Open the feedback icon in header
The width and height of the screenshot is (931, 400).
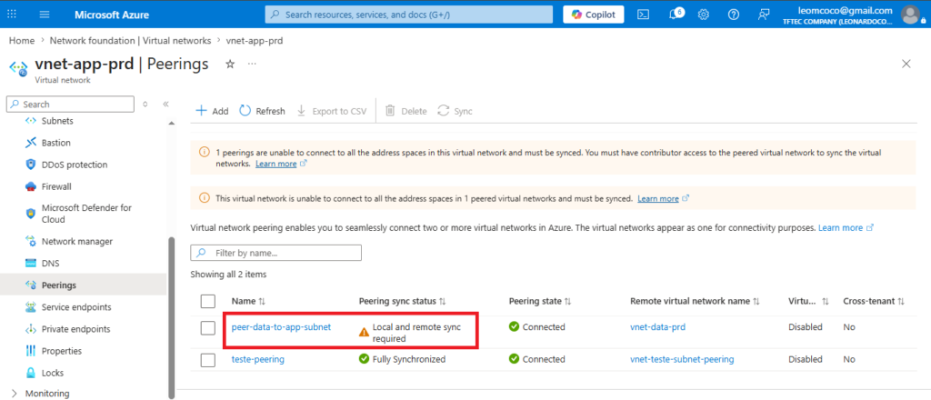pos(764,15)
